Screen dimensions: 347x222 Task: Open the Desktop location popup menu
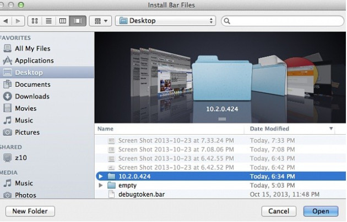point(166,21)
